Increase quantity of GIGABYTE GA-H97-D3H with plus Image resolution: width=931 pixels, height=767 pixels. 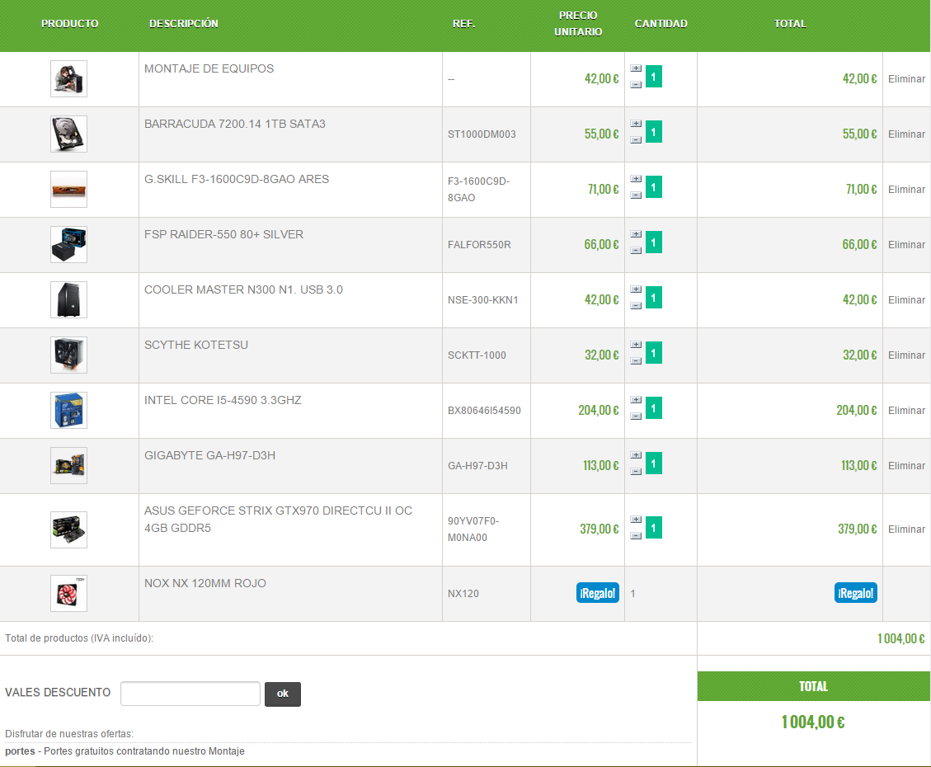coord(636,454)
